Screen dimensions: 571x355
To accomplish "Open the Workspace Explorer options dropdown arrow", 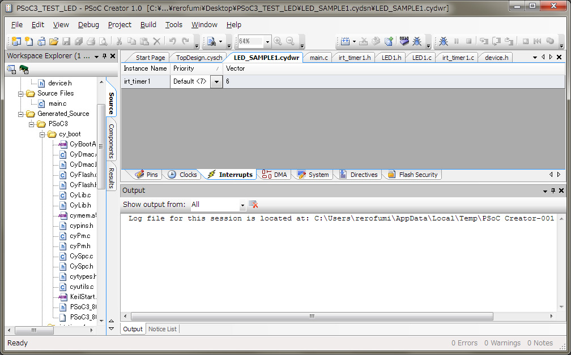I will tap(96, 57).
